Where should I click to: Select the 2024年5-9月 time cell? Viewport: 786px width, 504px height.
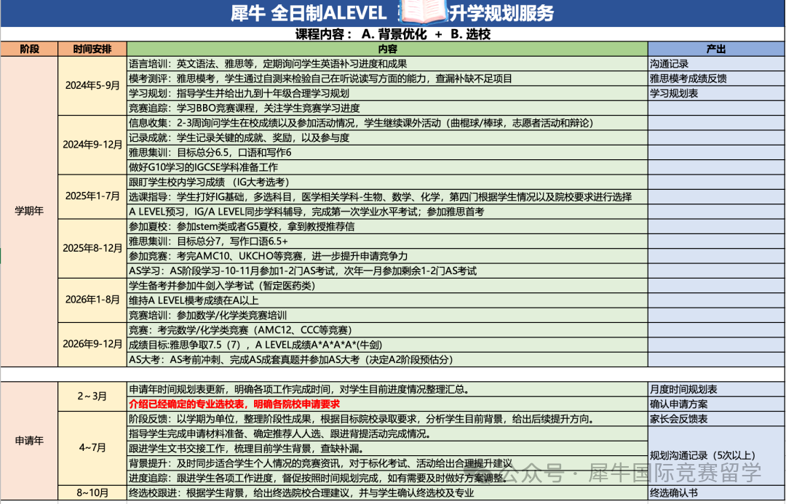click(x=92, y=85)
